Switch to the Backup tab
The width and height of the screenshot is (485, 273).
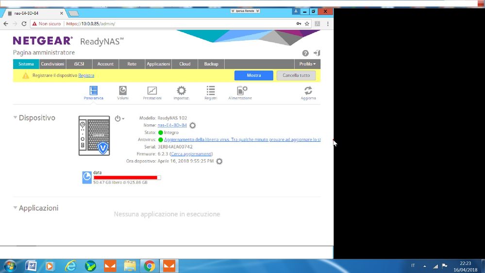(211, 64)
